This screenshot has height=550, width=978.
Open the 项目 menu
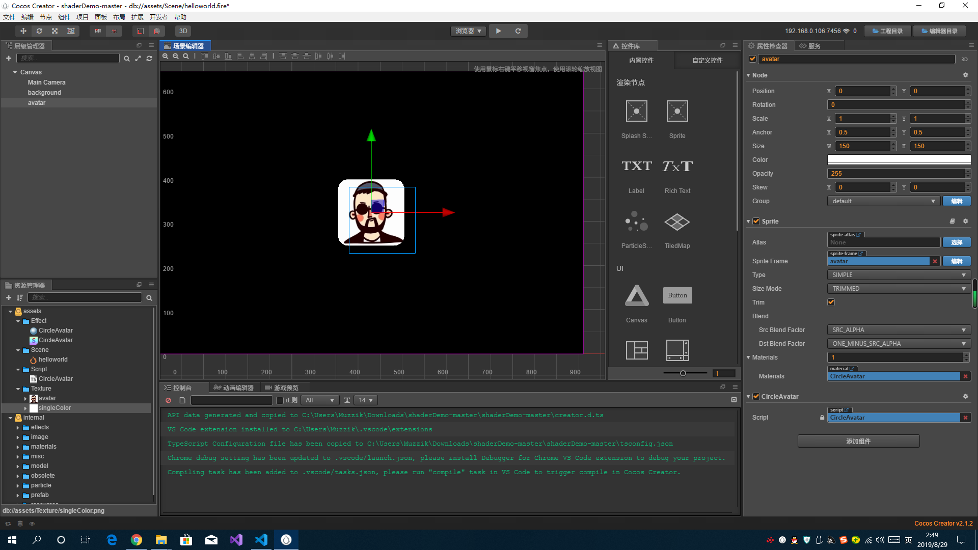pyautogui.click(x=83, y=17)
